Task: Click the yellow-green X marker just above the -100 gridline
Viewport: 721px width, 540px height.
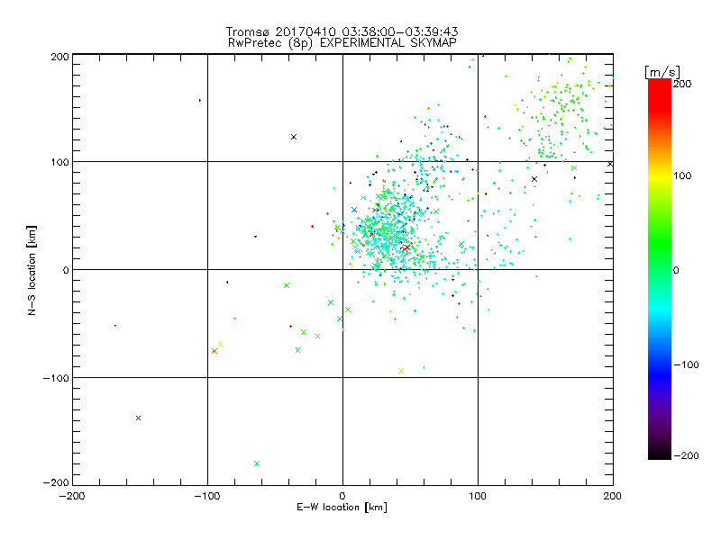Action: pos(401,371)
